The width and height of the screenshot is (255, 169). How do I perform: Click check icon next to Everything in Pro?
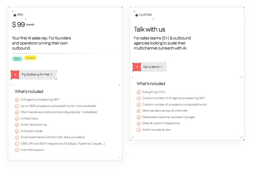point(139,92)
